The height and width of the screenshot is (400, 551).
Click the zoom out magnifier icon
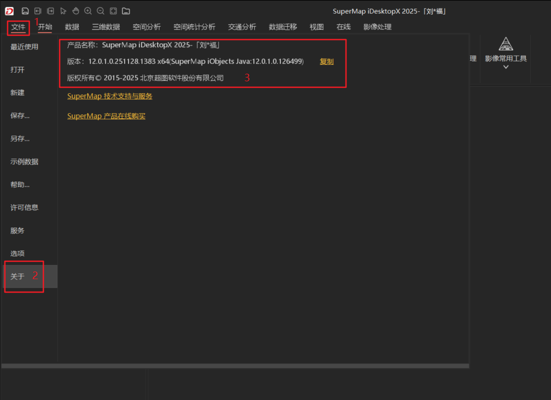point(100,11)
